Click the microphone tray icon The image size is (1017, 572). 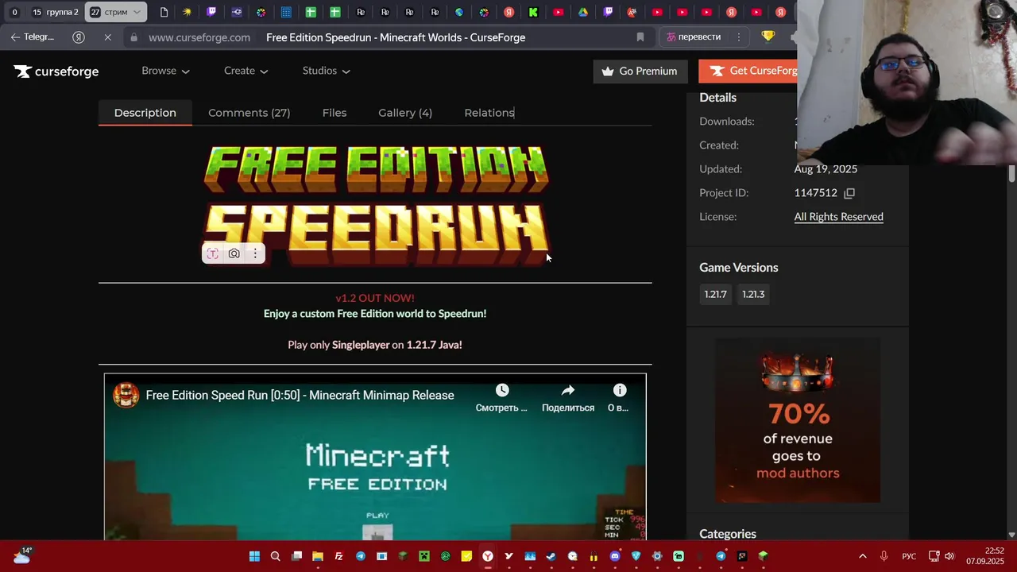[884, 556]
